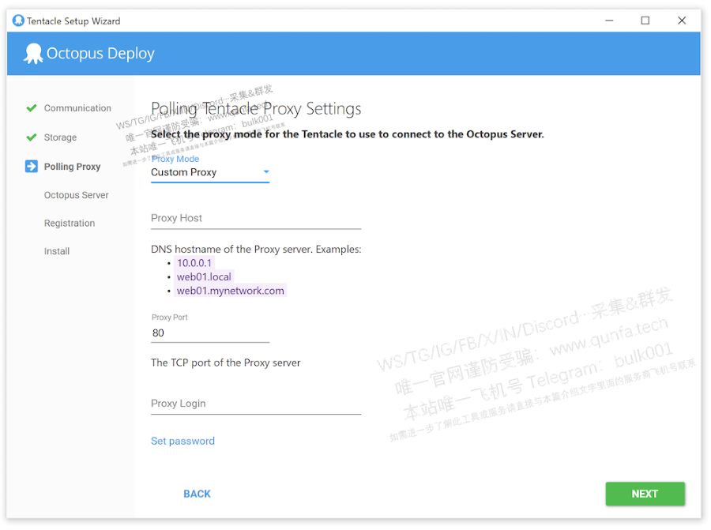
Task: Maximize the Tentacle Setup Wizard window
Action: [645, 21]
